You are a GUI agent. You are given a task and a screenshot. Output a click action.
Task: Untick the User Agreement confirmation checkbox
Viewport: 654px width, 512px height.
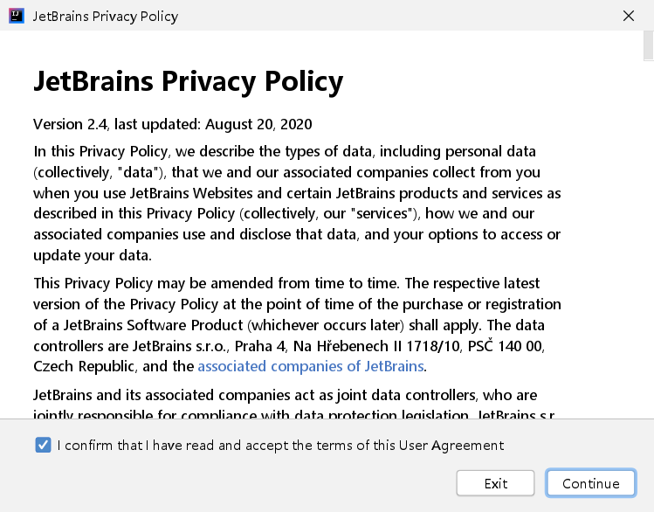[x=43, y=446]
